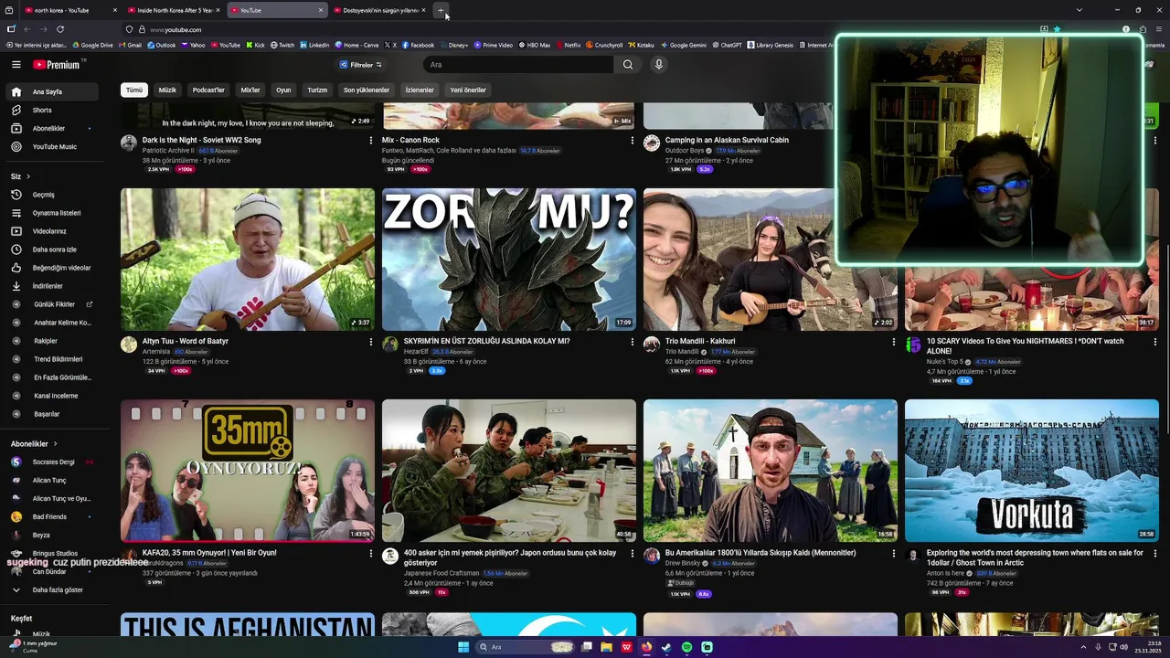Open Spotify from the Windows taskbar
The height and width of the screenshot is (658, 1170).
686,647
